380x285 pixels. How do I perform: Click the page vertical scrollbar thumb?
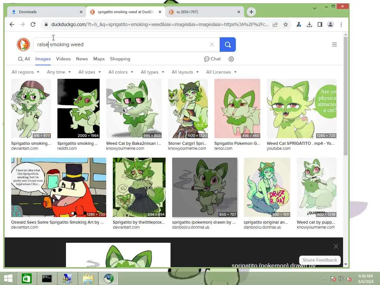point(346,96)
